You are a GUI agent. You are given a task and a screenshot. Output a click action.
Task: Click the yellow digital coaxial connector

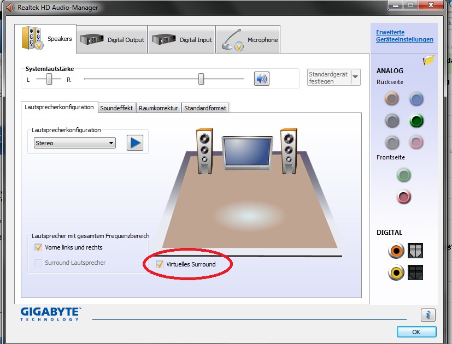coord(396,272)
